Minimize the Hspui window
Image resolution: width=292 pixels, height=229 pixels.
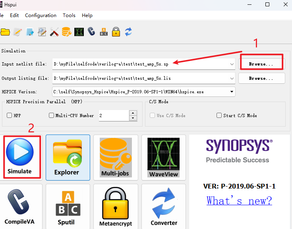tap(249, 4)
